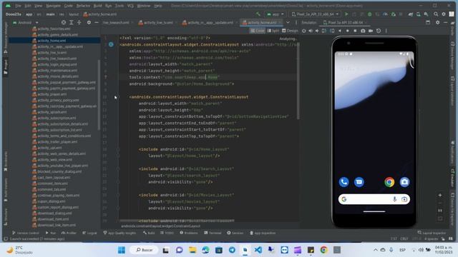Click the emulator rotate left icon

click(324, 31)
